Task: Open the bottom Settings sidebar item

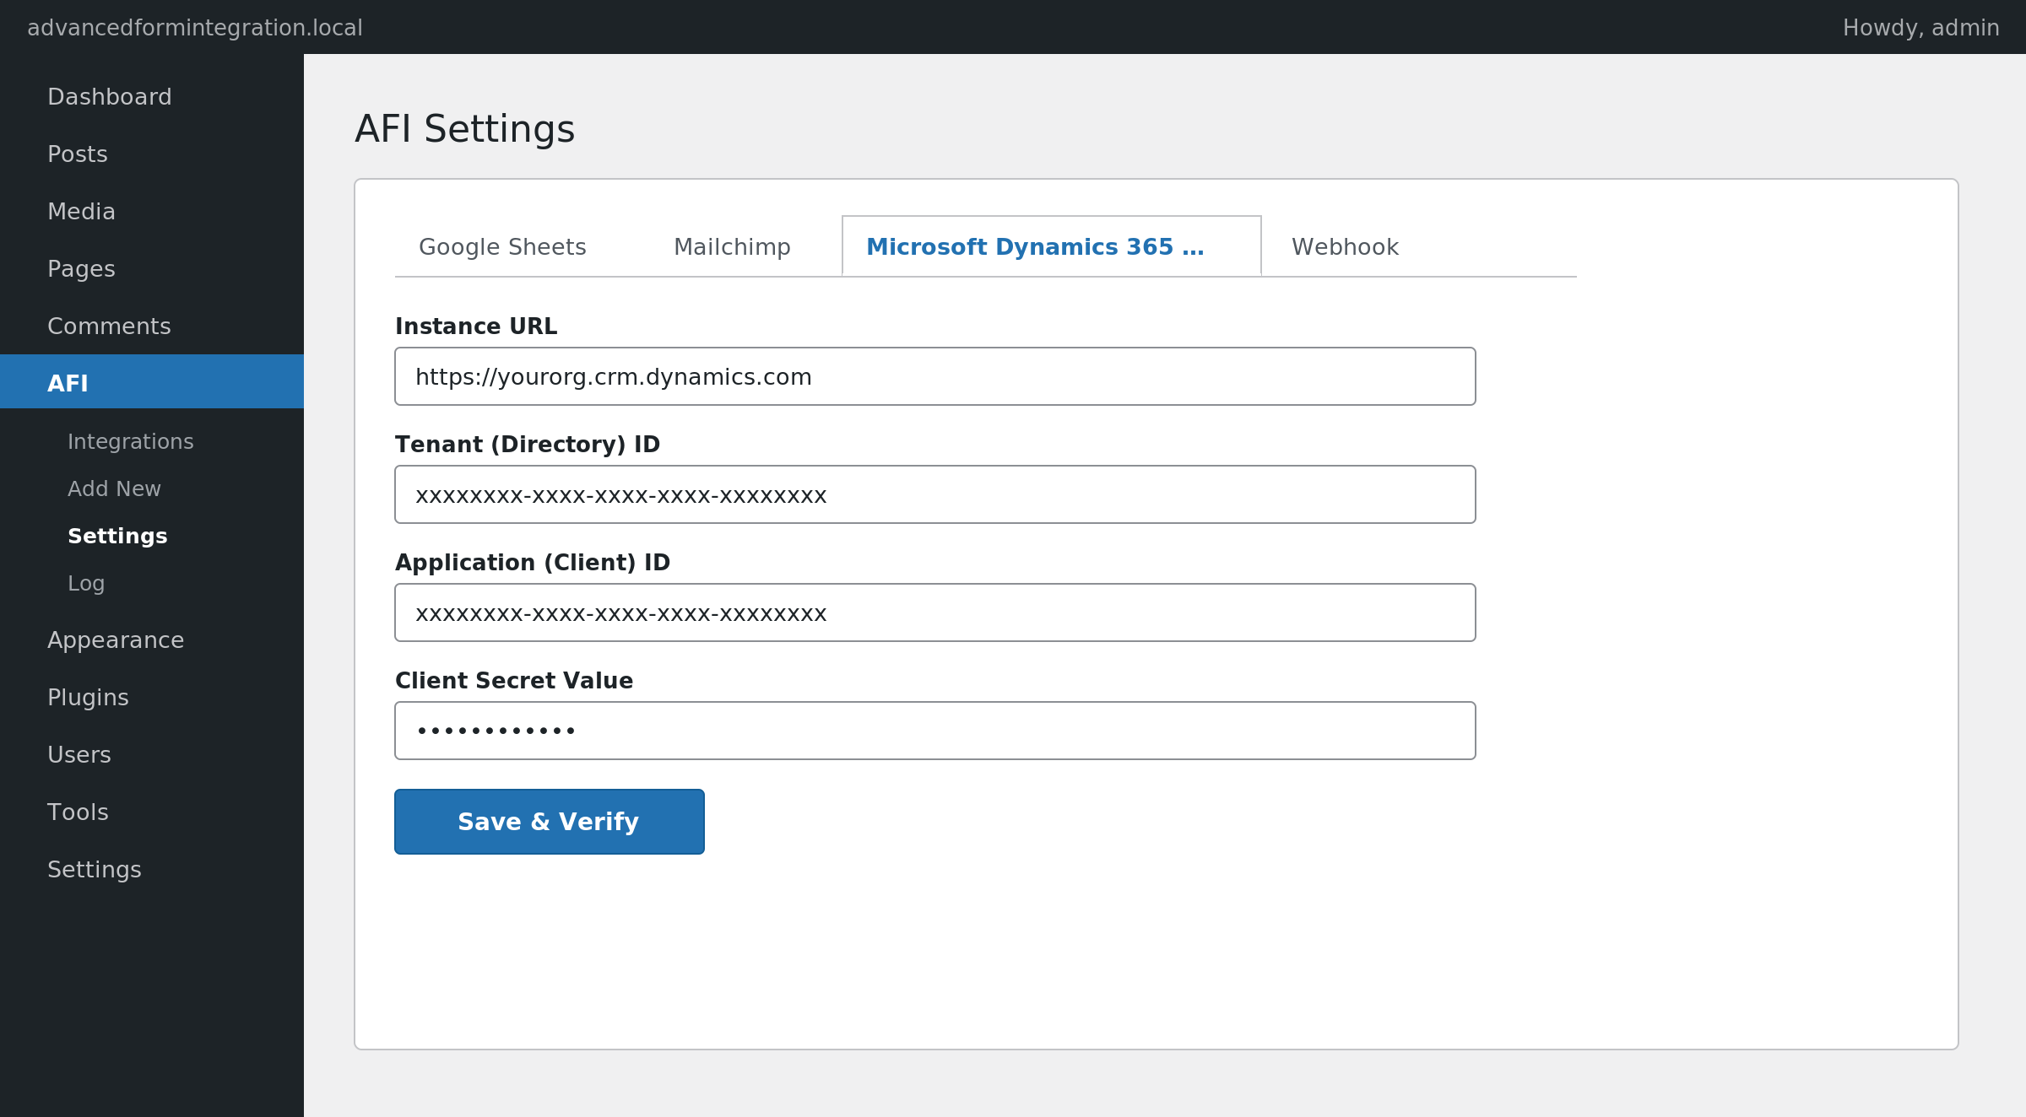Action: point(152,870)
